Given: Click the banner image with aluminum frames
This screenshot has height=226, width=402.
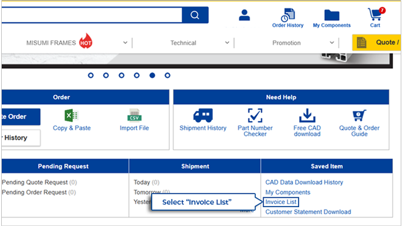Looking at the screenshot, I should coord(197,60).
